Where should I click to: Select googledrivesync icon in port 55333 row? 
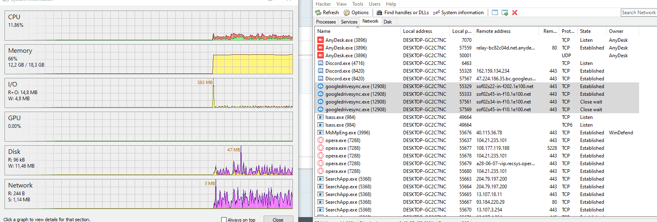(321, 94)
